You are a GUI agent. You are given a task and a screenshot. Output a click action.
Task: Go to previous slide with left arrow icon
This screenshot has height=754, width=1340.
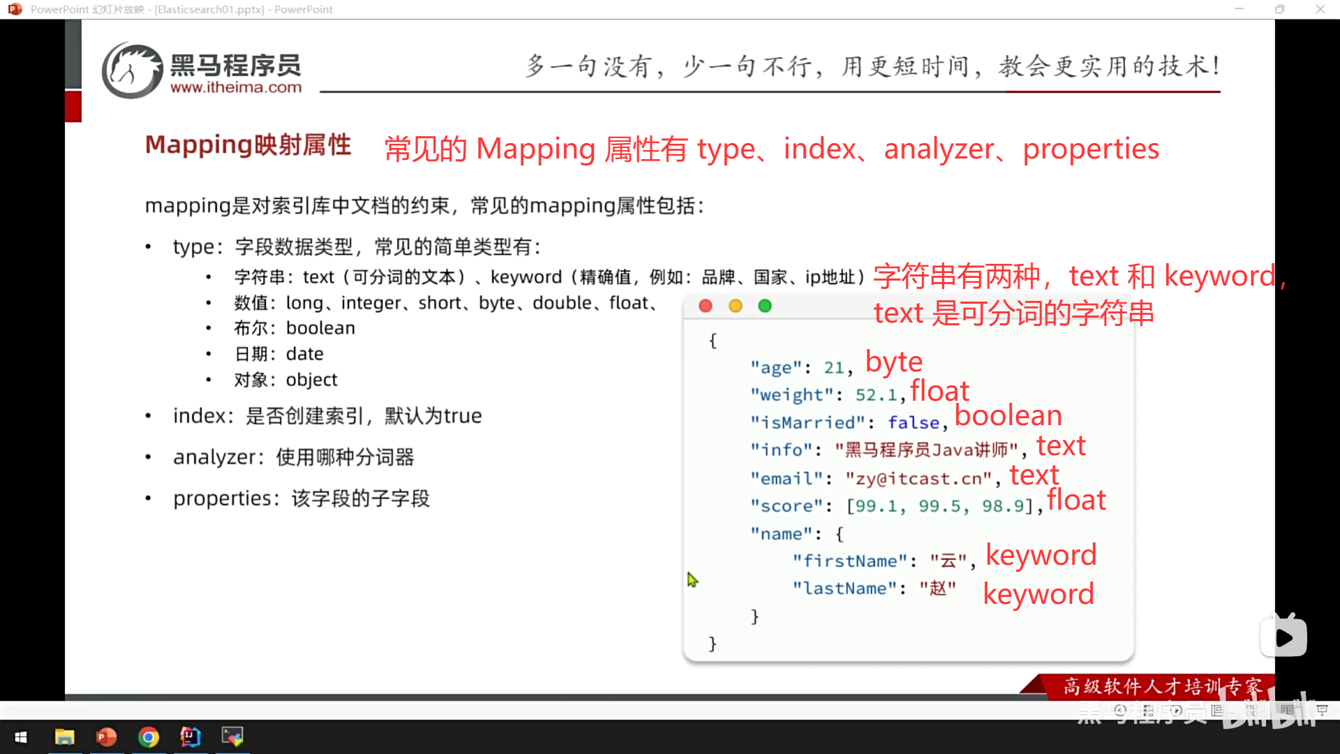tap(1120, 710)
